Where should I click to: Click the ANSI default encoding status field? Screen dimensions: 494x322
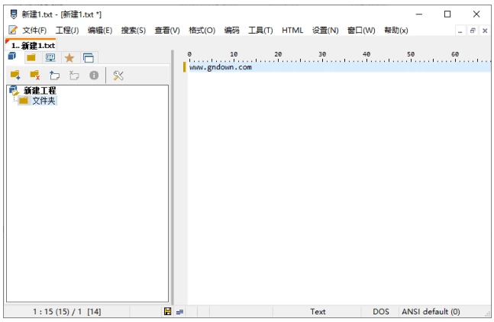[x=432, y=311]
